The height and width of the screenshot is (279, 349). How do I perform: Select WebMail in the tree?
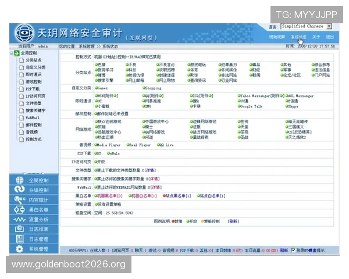pyautogui.click(x=33, y=117)
